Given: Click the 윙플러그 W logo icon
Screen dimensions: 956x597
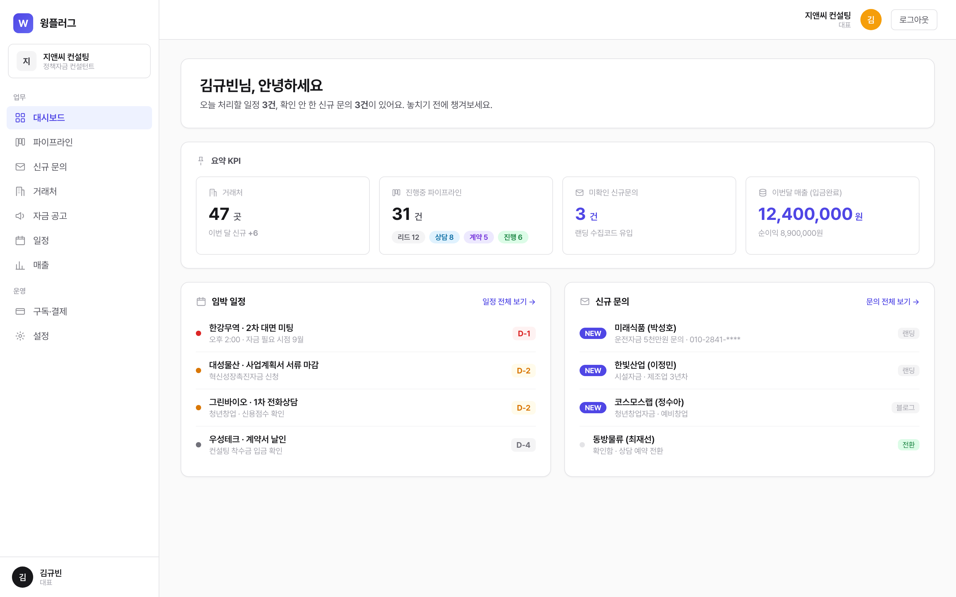Looking at the screenshot, I should [23, 23].
